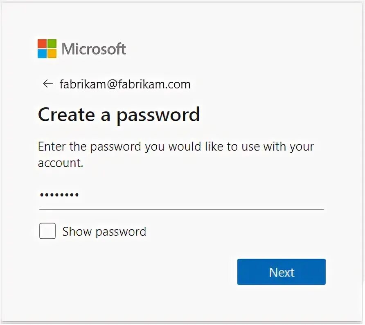Toggle visibility via the "Show password" label
This screenshot has width=365, height=325.
click(104, 232)
